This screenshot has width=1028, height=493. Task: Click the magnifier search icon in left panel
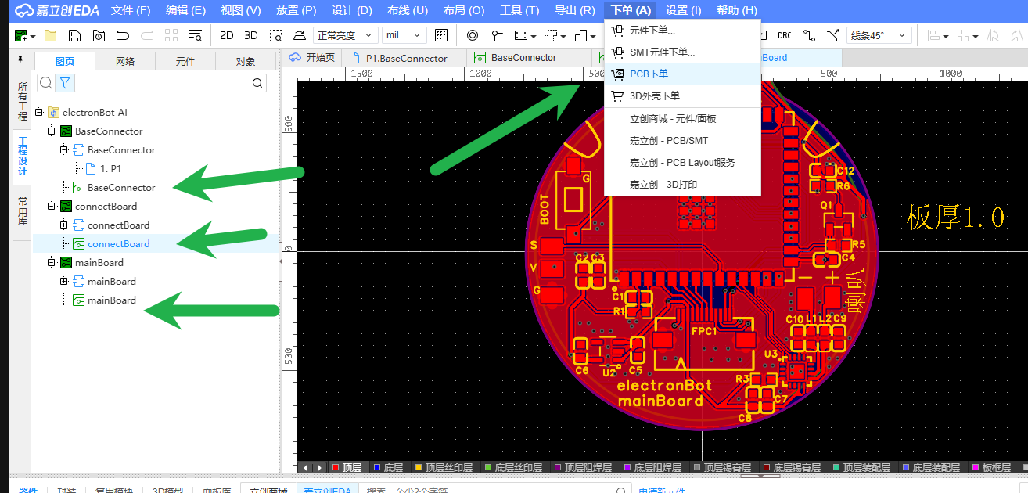tap(46, 83)
